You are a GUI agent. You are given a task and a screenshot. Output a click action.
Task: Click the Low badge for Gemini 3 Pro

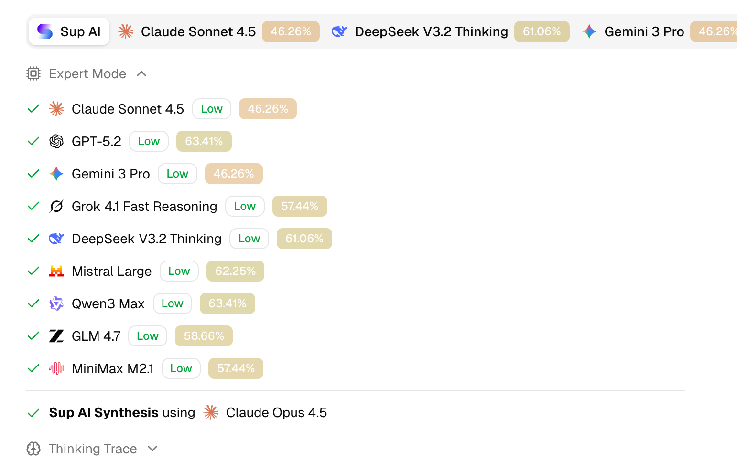click(177, 174)
